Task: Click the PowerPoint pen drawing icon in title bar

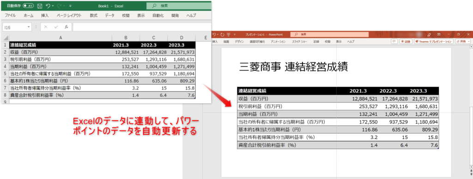Action: [429, 34]
